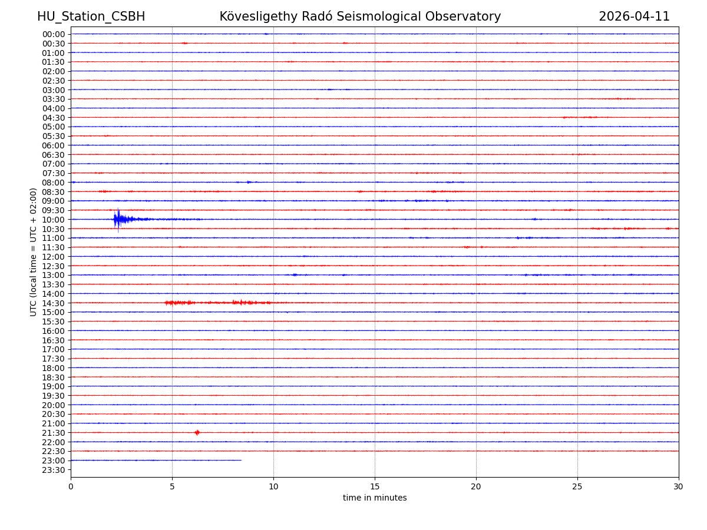
Task: Click the vertical UTC local time axis title
Action: [34, 251]
